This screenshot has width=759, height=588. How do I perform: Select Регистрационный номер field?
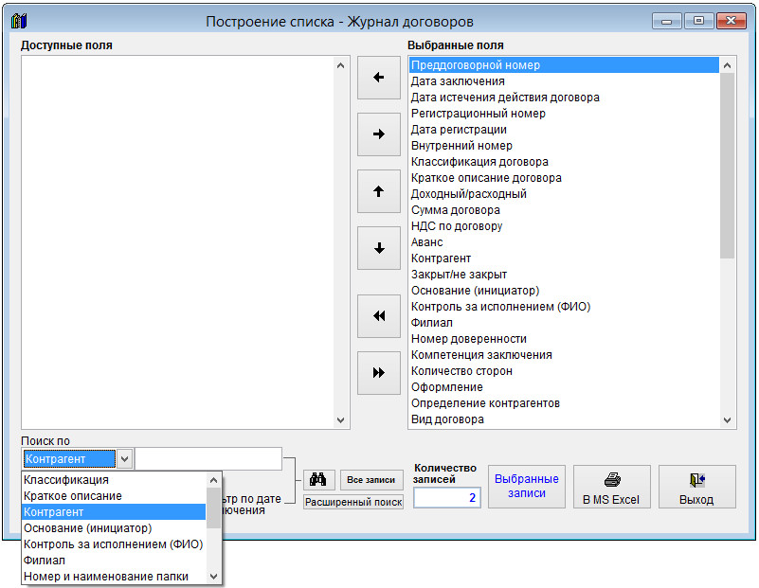pyautogui.click(x=564, y=114)
